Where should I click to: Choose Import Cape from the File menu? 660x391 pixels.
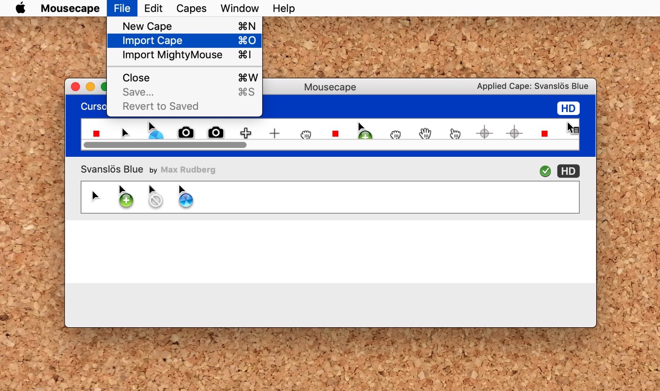point(152,40)
